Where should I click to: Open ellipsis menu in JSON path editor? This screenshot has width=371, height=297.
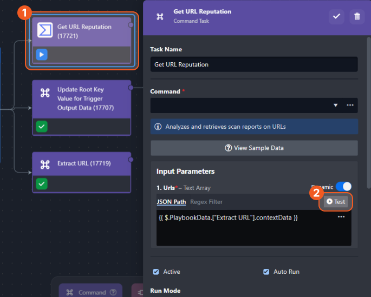point(341,217)
